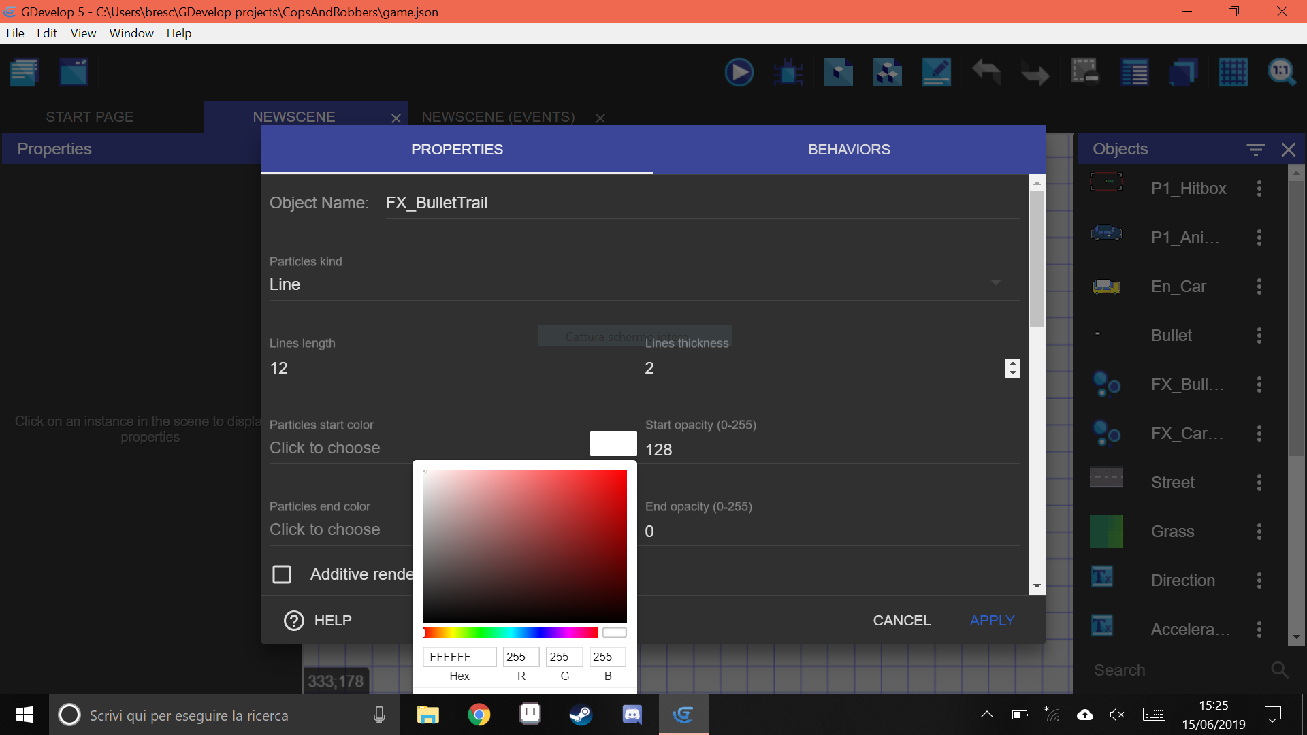The width and height of the screenshot is (1307, 735).
Task: Switch to the BEHAVIORS tab
Action: pos(849,149)
